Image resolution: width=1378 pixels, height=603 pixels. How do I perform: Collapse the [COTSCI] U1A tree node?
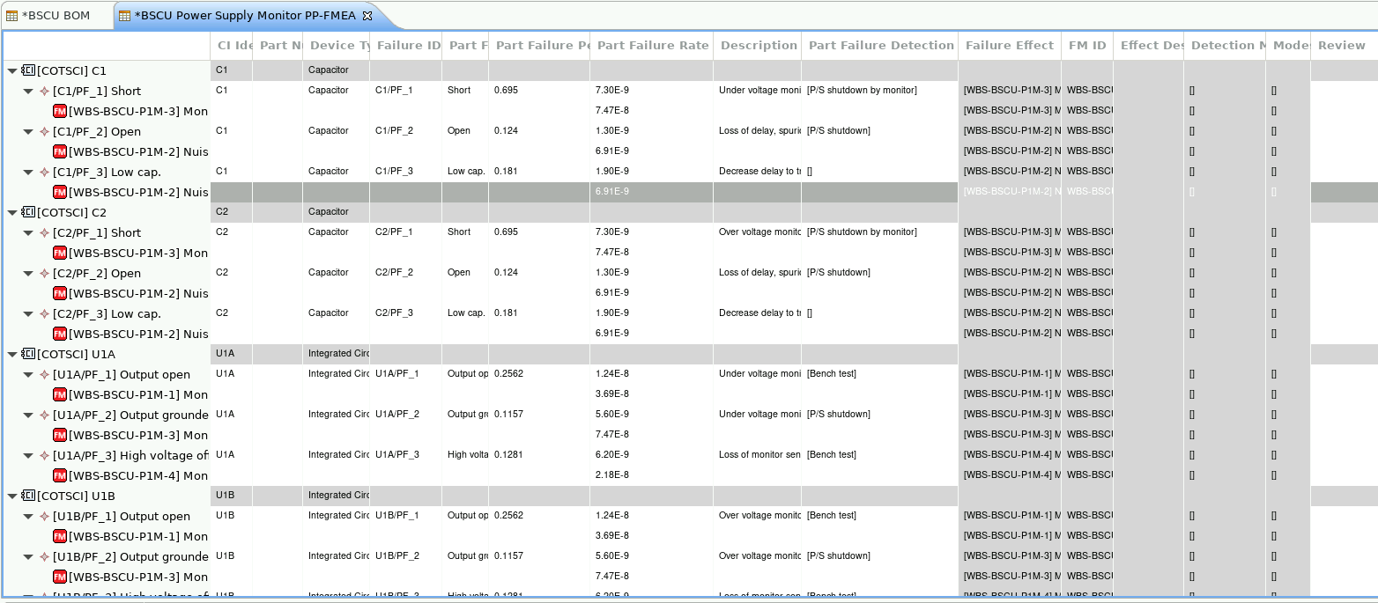pyautogui.click(x=12, y=355)
